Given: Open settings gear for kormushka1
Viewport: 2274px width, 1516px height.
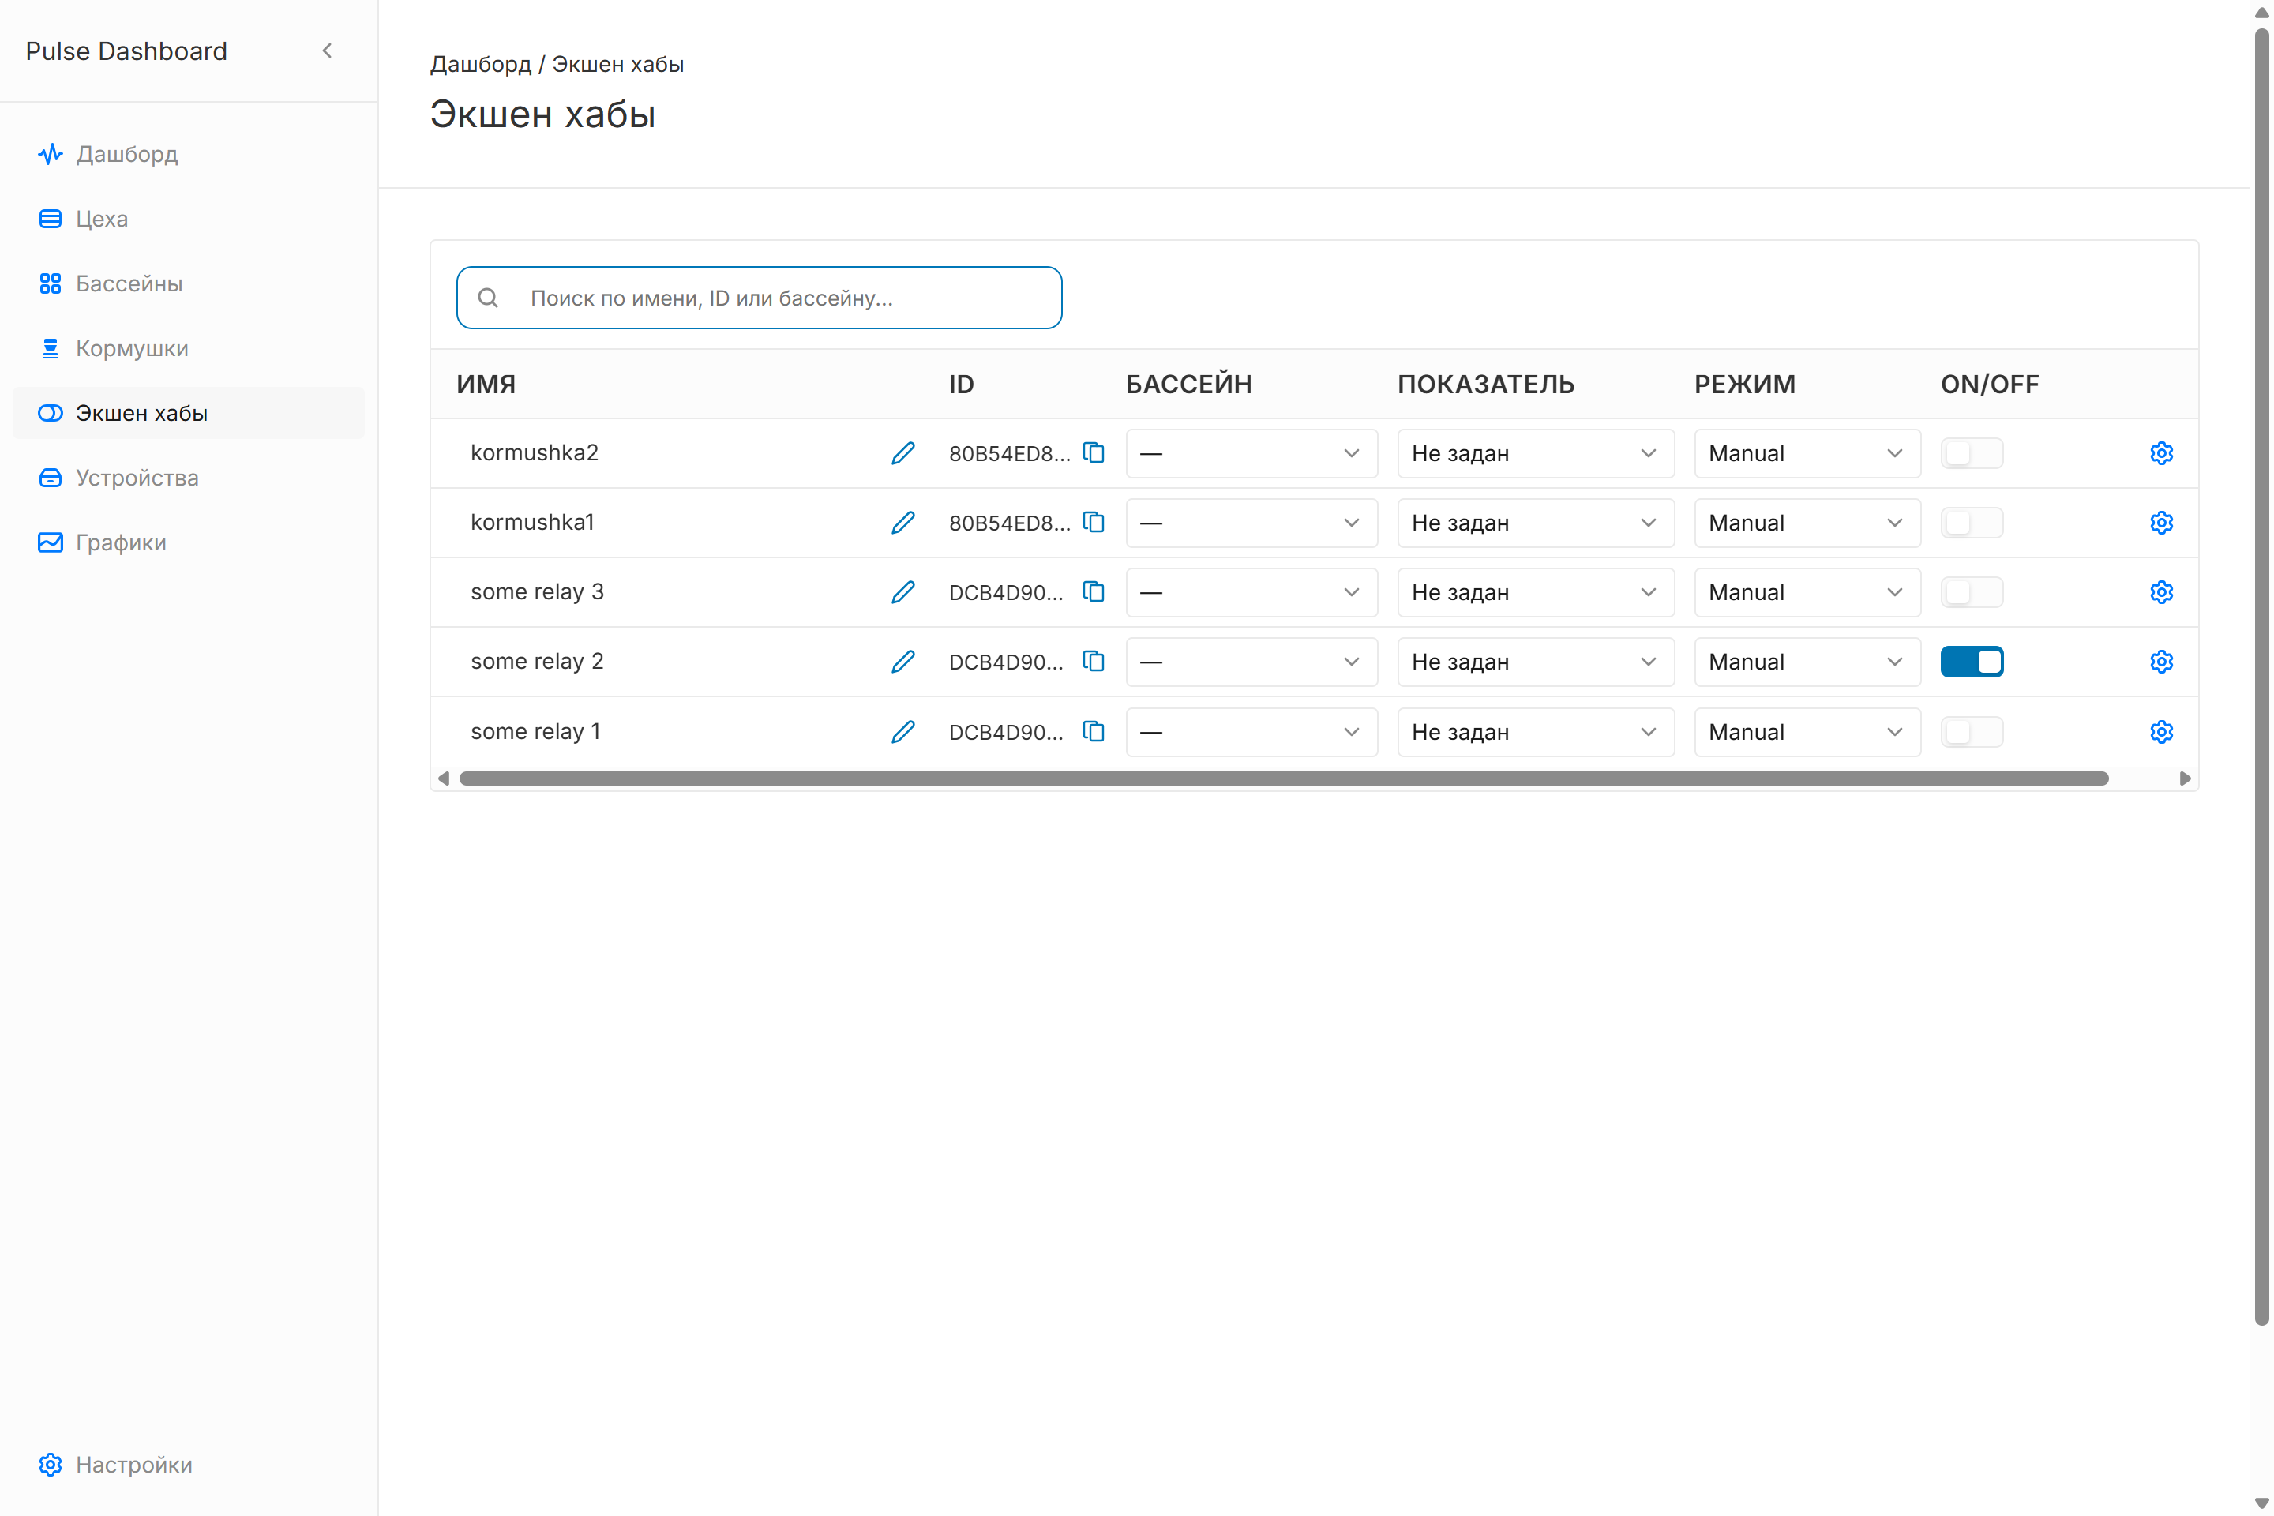Looking at the screenshot, I should pyautogui.click(x=2162, y=522).
